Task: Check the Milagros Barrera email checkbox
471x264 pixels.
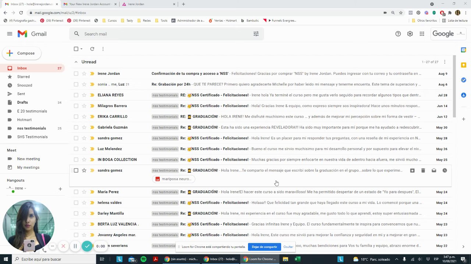Action: [76, 106]
